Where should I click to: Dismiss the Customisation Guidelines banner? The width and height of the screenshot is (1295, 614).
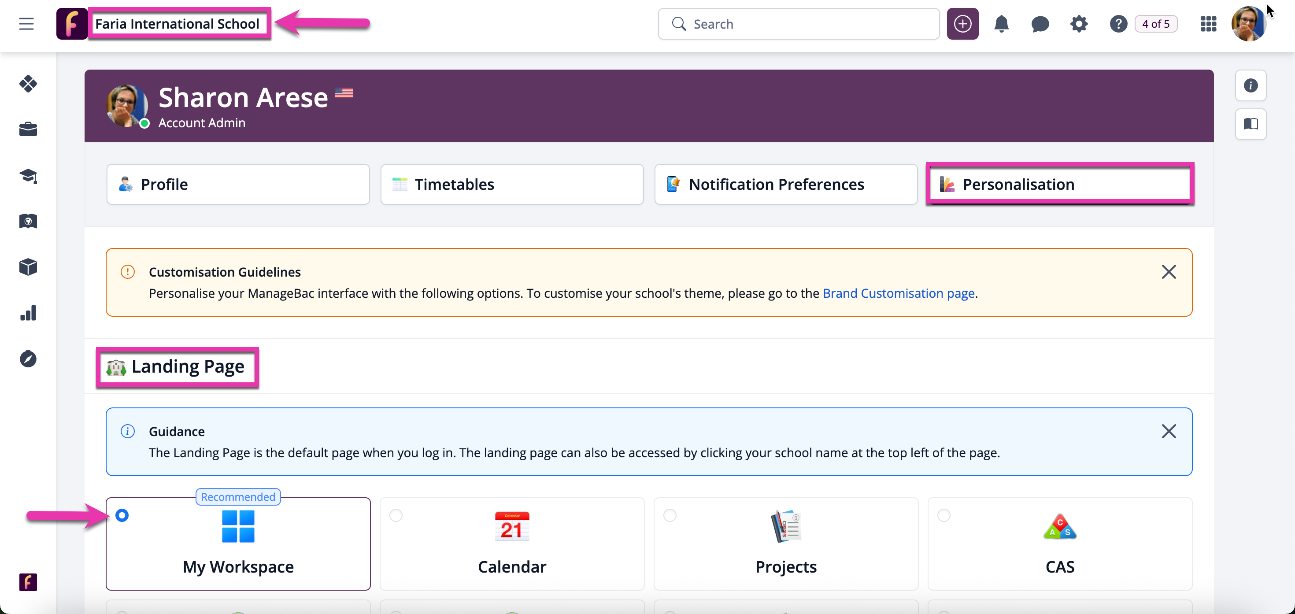click(x=1168, y=272)
